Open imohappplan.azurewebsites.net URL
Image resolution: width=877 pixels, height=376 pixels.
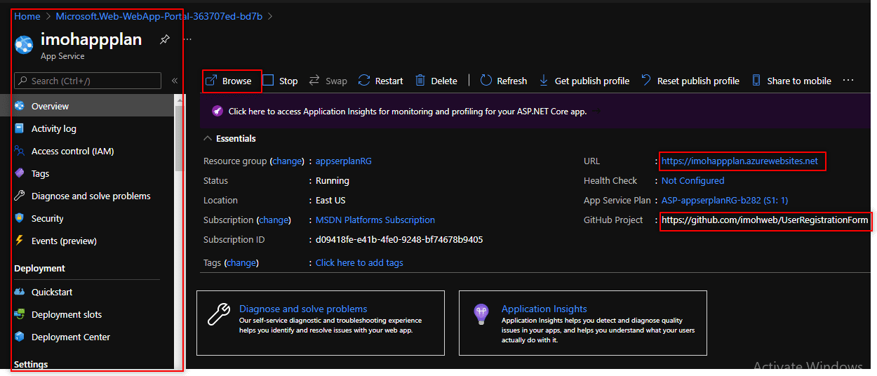pos(739,161)
